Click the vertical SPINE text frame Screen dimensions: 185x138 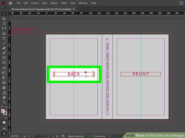[x=107, y=77]
